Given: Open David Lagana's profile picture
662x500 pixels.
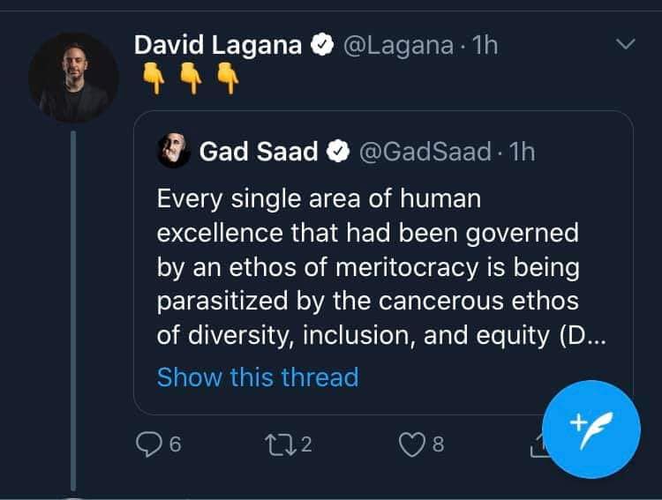Looking at the screenshot, I should click(x=73, y=77).
